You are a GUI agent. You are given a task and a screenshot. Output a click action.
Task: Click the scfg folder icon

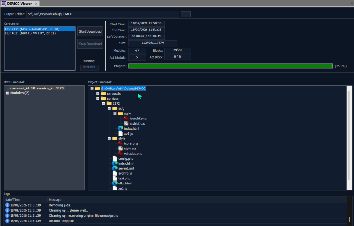click(x=115, y=108)
